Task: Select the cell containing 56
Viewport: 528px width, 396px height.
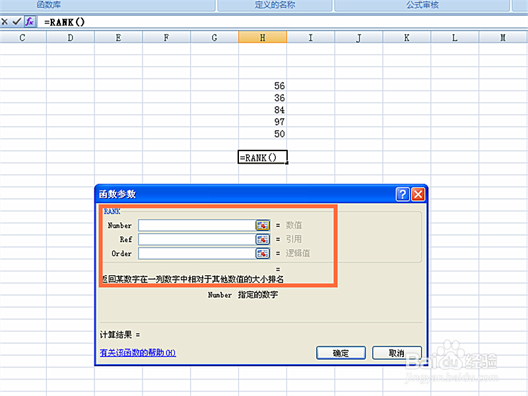Action: 263,86
